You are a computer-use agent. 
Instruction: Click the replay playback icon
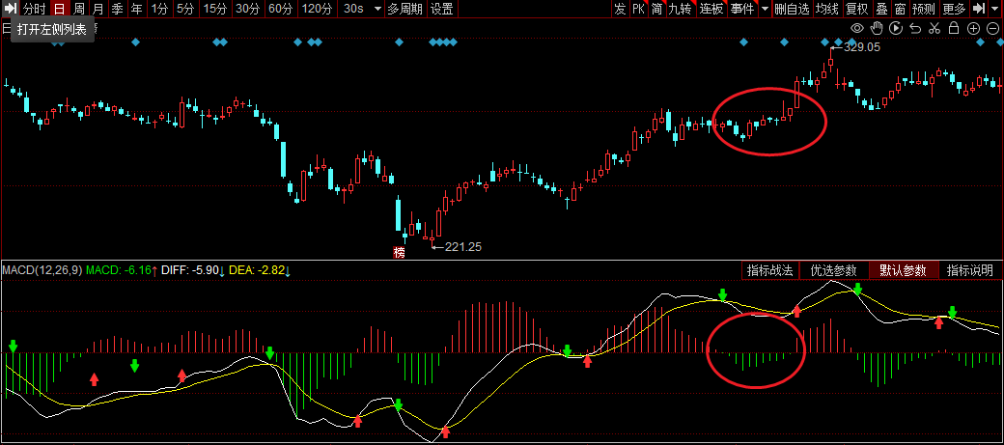pyautogui.click(x=895, y=28)
